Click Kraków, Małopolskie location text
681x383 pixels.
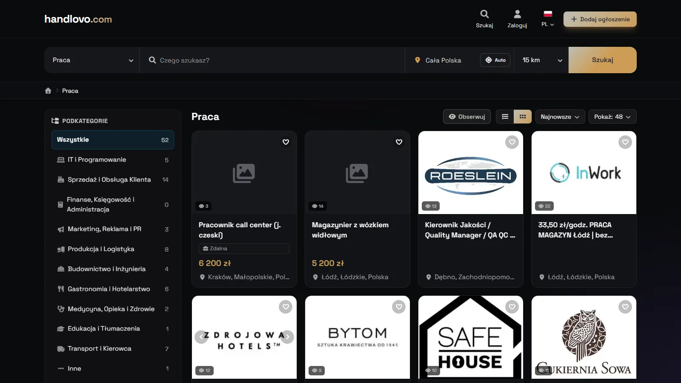[x=249, y=277]
